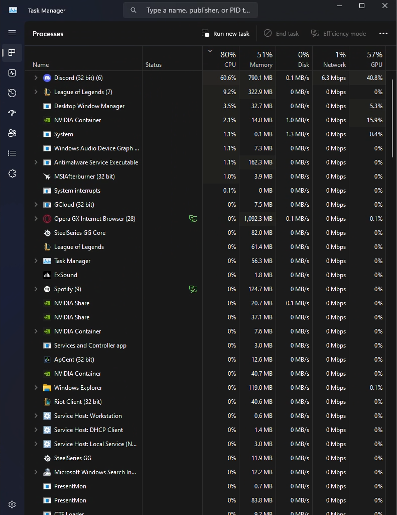Focus the search name, publisher, or PID field
The height and width of the screenshot is (515, 397).
click(x=190, y=10)
